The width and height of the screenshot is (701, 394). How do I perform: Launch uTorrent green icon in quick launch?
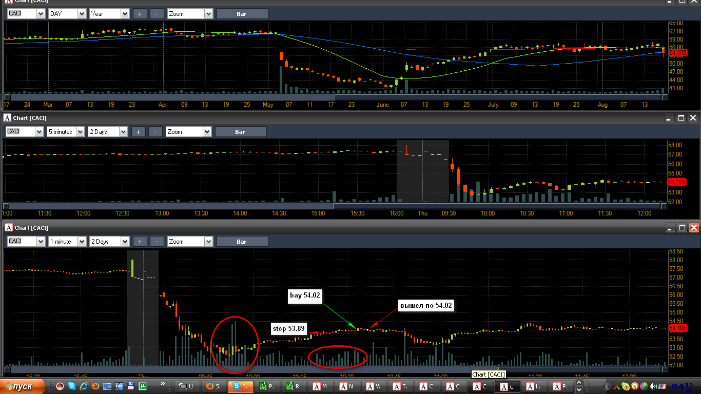[143, 386]
